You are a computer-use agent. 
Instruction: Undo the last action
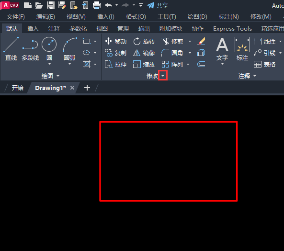point(109,5)
